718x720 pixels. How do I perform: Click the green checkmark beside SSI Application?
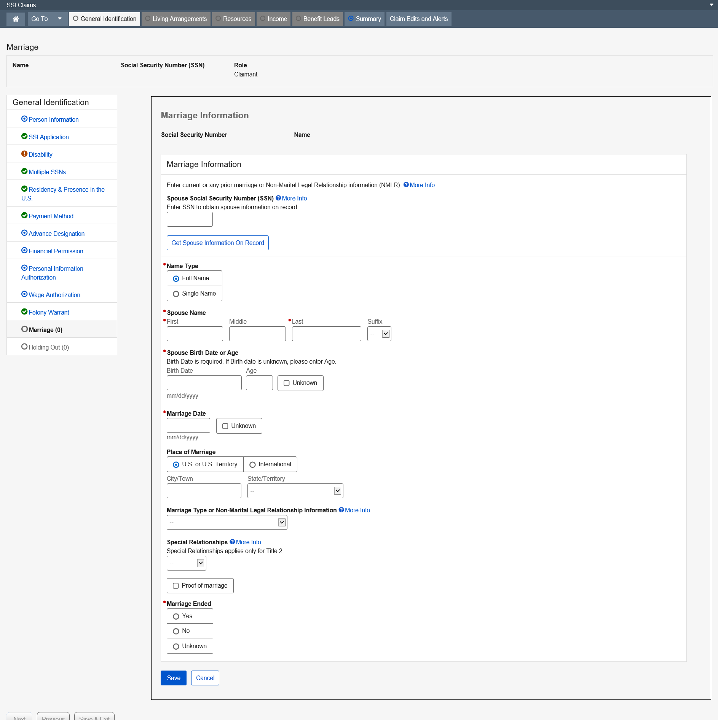pos(24,137)
